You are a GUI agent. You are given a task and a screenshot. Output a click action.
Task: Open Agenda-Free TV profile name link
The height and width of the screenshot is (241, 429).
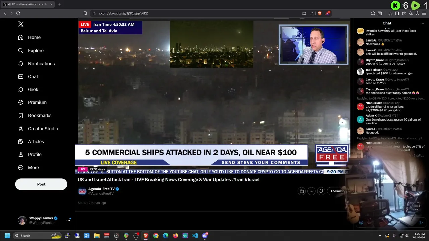pyautogui.click(x=102, y=189)
